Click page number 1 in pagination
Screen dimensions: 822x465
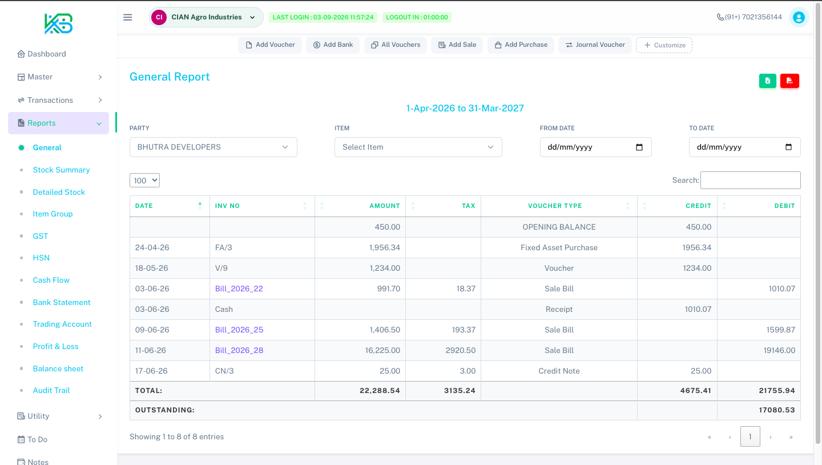pyautogui.click(x=750, y=437)
